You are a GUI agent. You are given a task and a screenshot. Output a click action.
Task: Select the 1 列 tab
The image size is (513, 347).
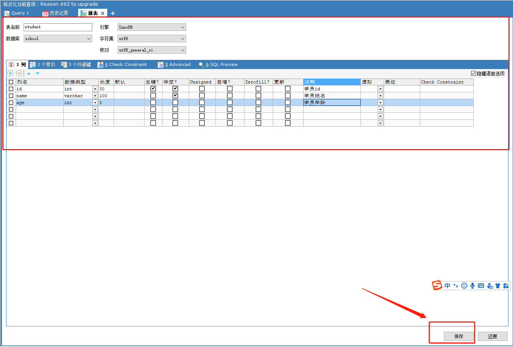pyautogui.click(x=18, y=64)
